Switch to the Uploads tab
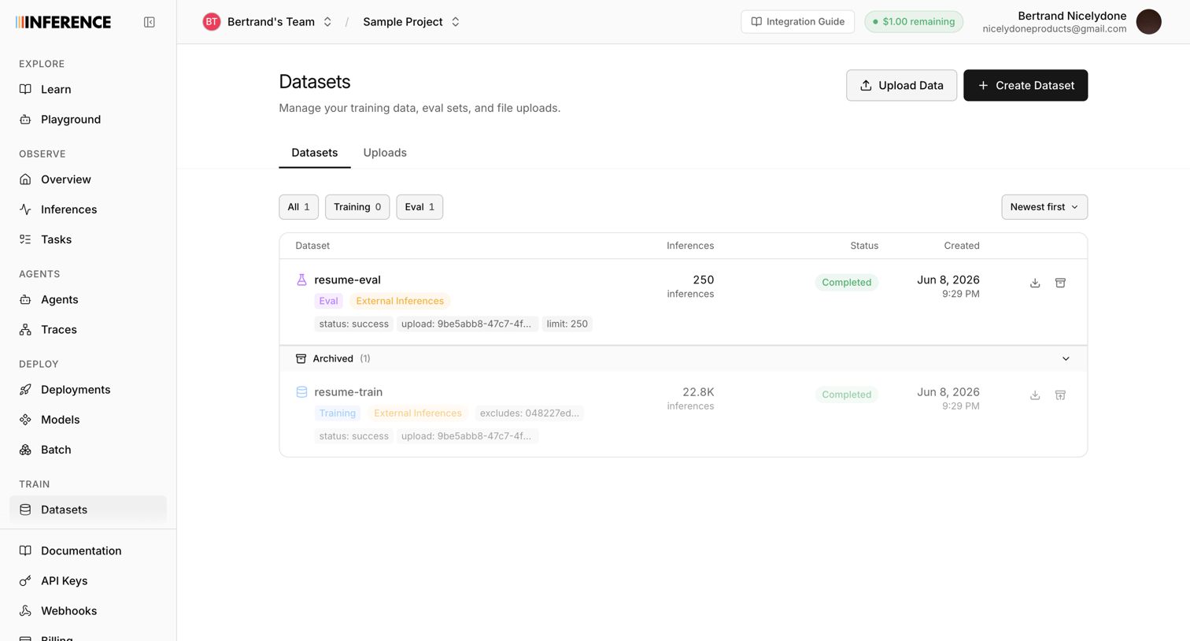 pyautogui.click(x=385, y=153)
